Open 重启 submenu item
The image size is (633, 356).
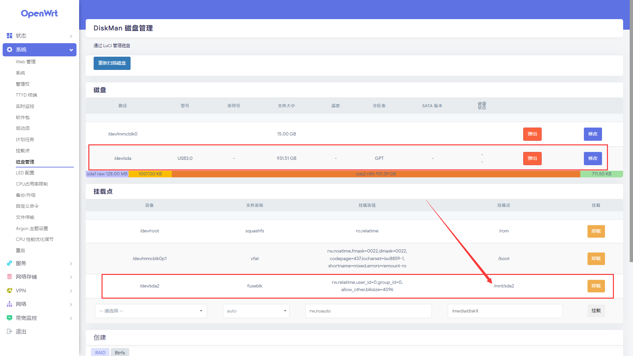point(20,251)
